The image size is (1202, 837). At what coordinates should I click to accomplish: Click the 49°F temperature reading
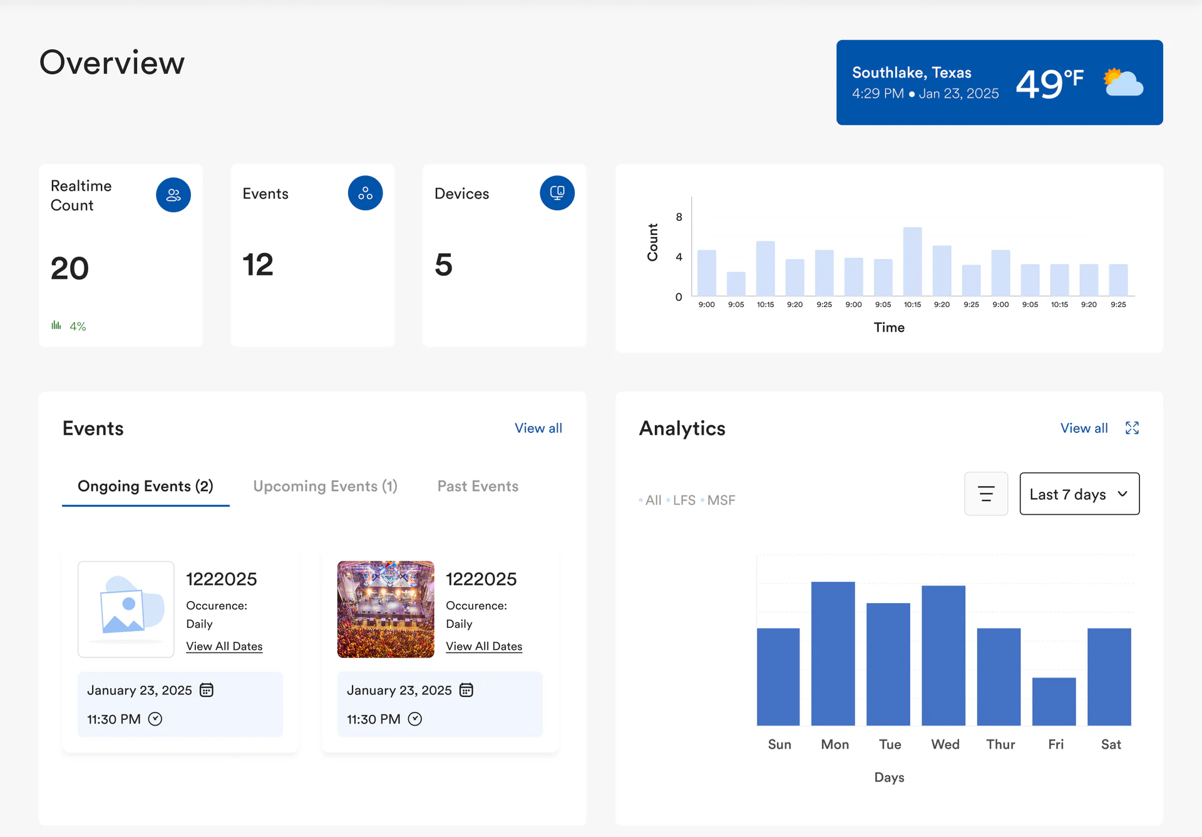point(1049,83)
